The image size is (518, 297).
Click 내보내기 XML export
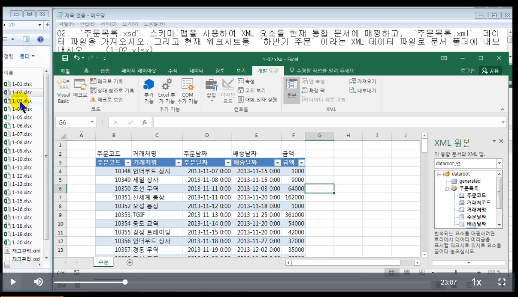[363, 91]
